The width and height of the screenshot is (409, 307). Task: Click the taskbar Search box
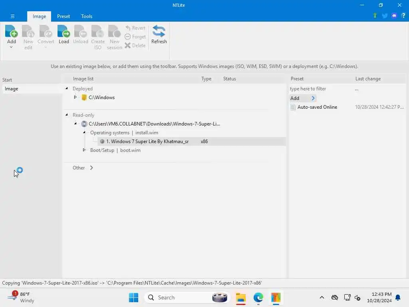[x=187, y=297]
